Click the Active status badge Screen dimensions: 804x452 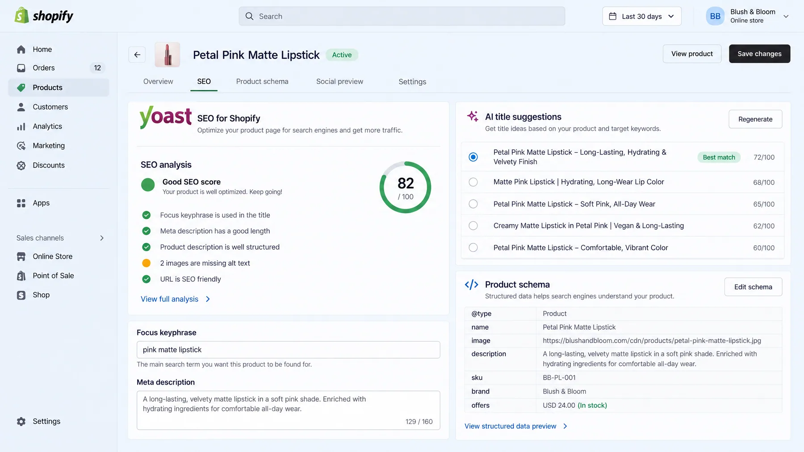342,55
